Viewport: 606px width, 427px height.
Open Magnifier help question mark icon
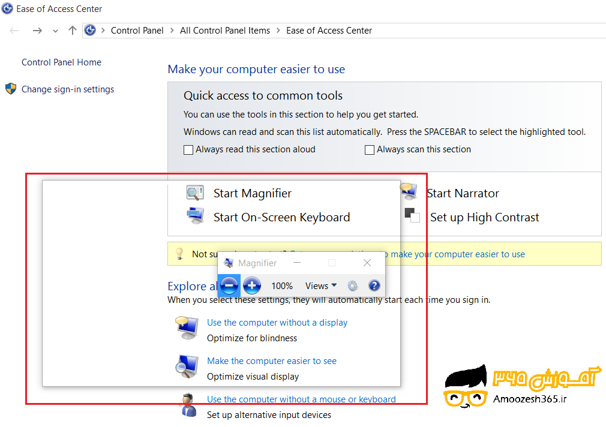click(374, 285)
